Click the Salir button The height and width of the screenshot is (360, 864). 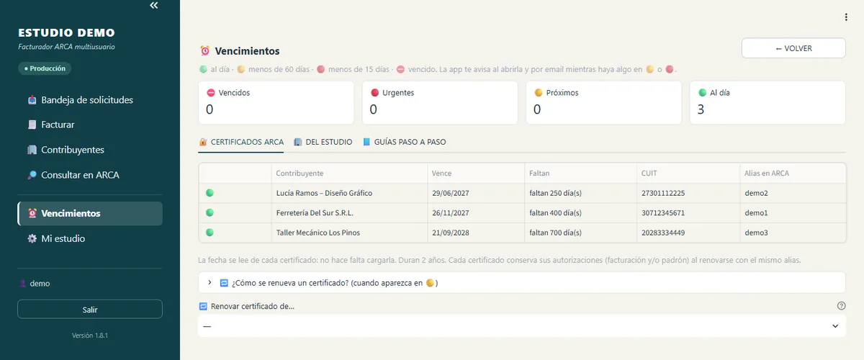(x=90, y=310)
